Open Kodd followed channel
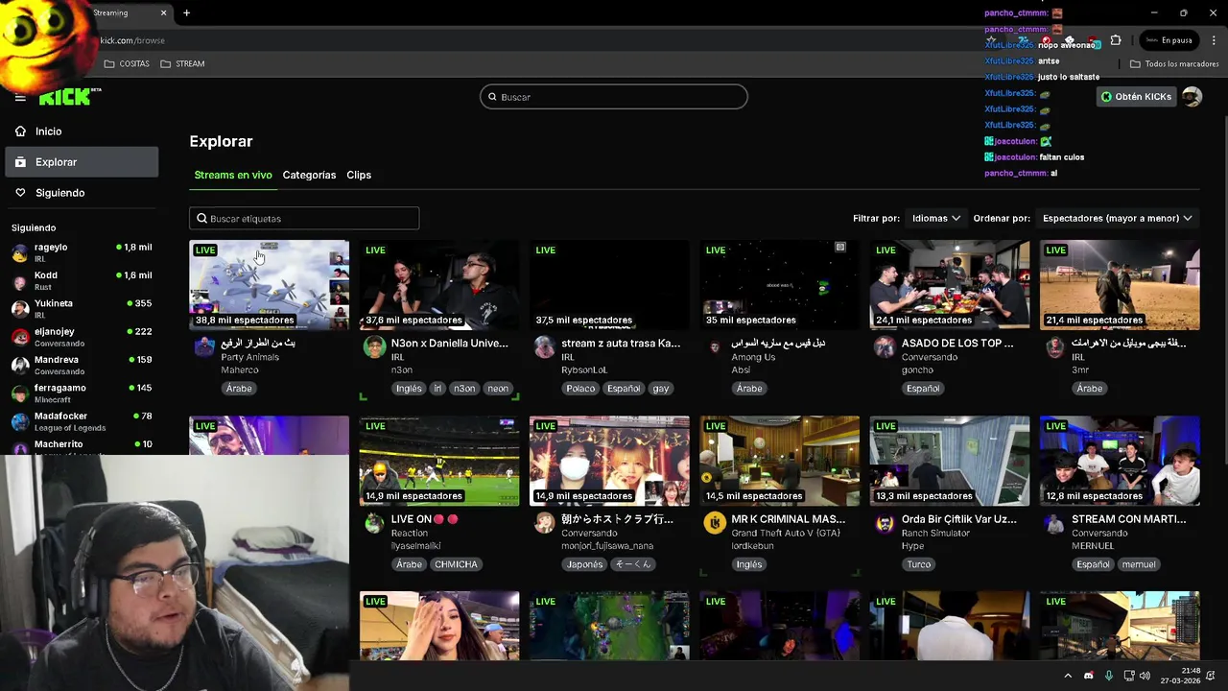 82,280
